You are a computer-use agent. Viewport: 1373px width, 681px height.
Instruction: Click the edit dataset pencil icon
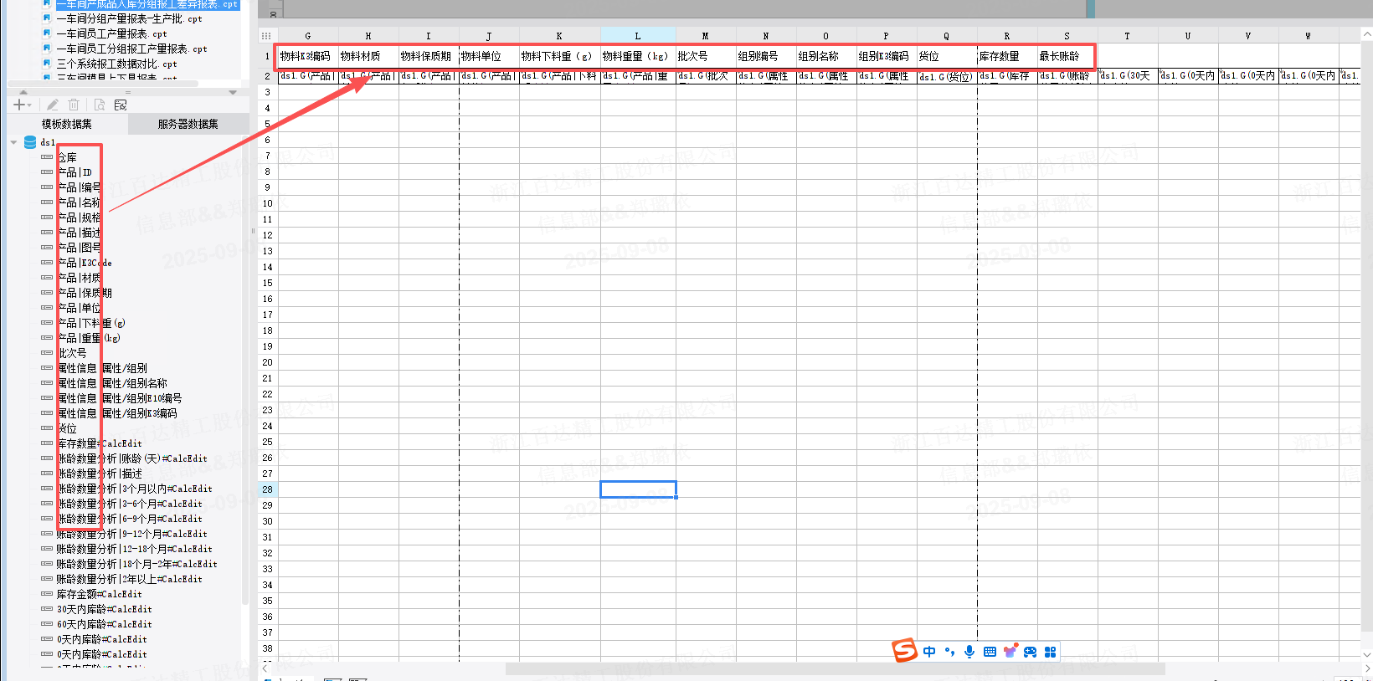(x=53, y=105)
